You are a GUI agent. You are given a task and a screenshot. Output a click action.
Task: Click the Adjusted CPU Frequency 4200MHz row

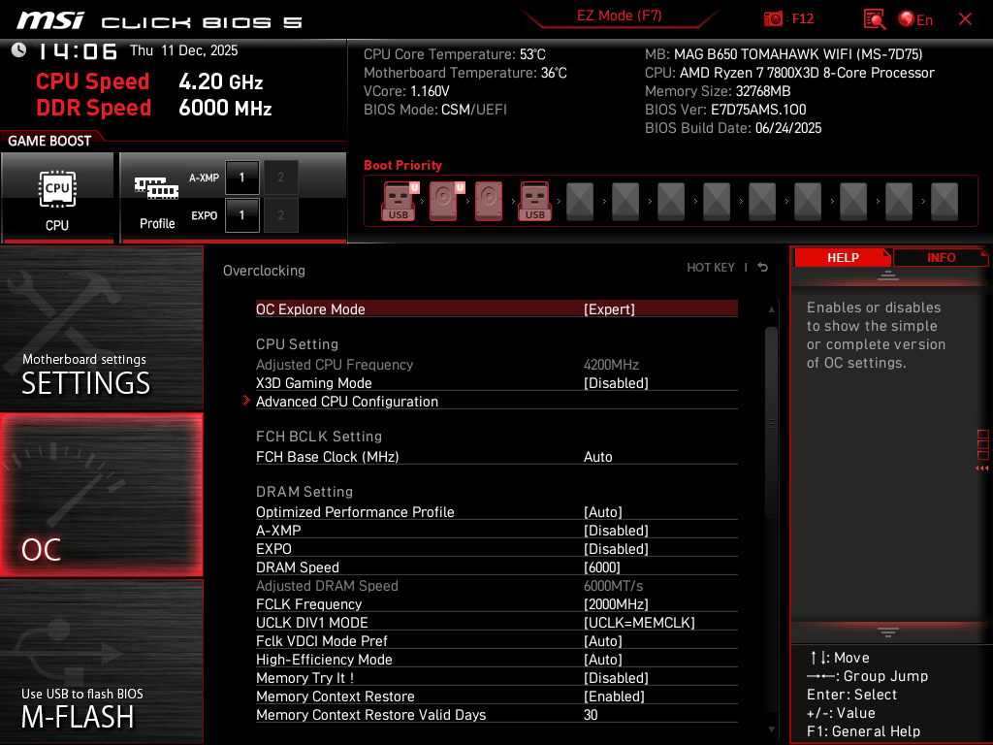pos(496,365)
